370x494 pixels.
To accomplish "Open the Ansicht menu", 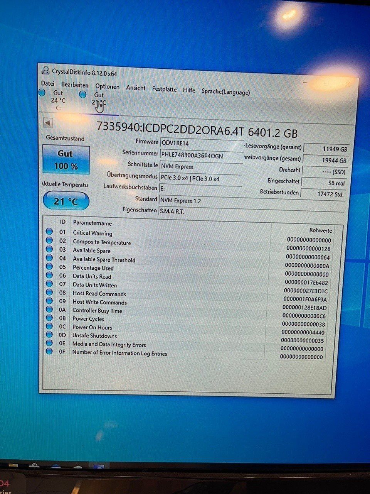I will click(x=136, y=88).
